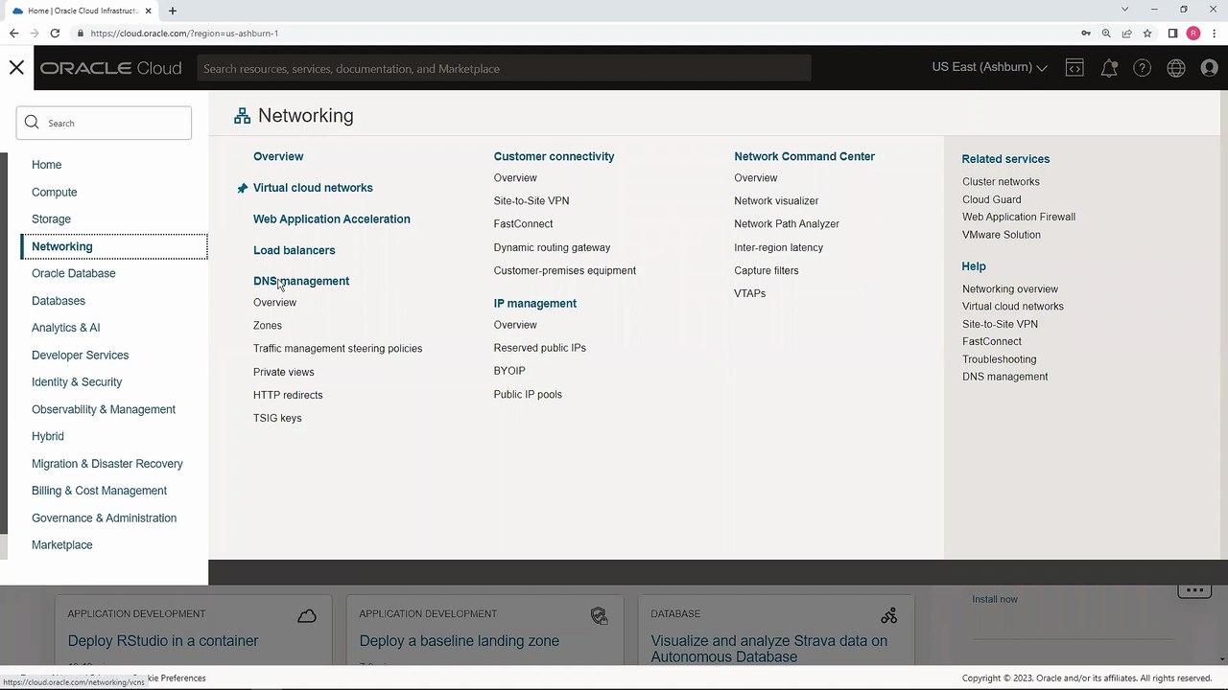
Task: Open Network Path Analyzer link
Action: pos(787,223)
